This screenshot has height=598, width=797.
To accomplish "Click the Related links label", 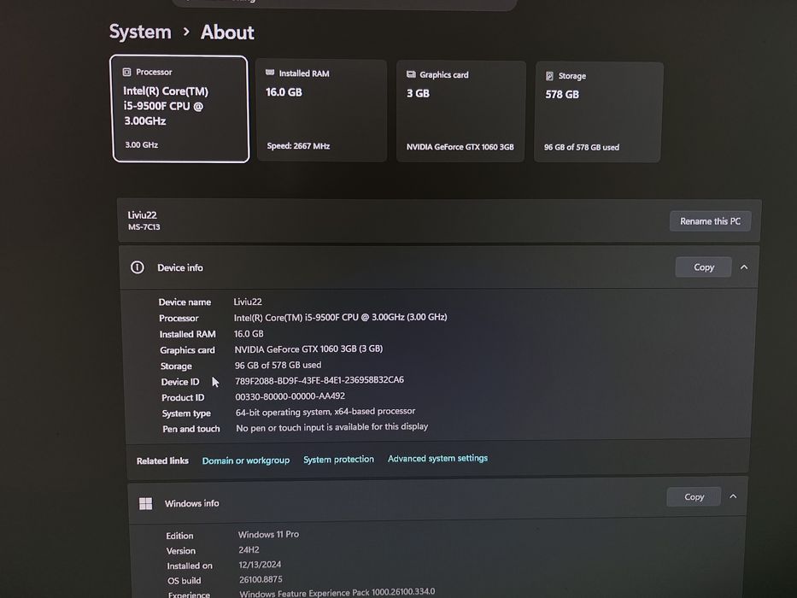I will (162, 460).
